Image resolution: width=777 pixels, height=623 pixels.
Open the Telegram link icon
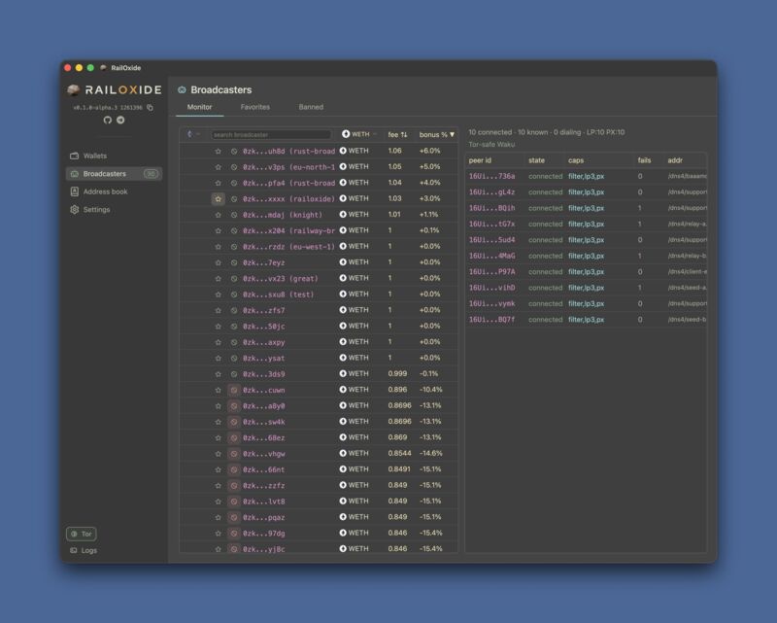(120, 121)
